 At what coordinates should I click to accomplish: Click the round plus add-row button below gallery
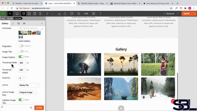pos(121,108)
